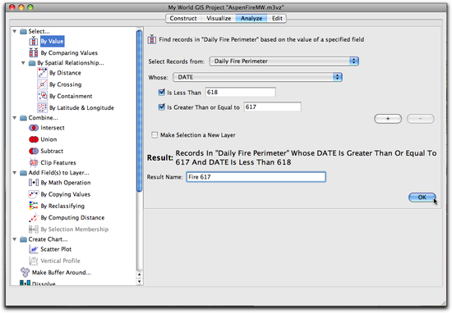Enable Make Selection a New Layer
The height and width of the screenshot is (313, 452).
(155, 135)
